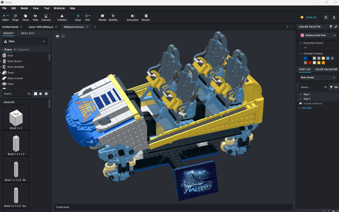The image size is (339, 212).
Task: Open the Instruction maker
Action: tap(132, 17)
